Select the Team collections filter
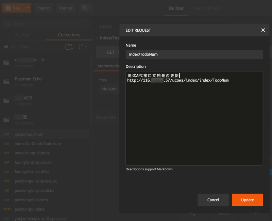The image size is (272, 221). point(24,47)
